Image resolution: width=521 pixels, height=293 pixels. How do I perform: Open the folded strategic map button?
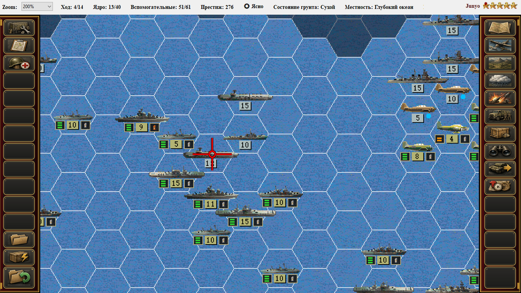(499, 28)
